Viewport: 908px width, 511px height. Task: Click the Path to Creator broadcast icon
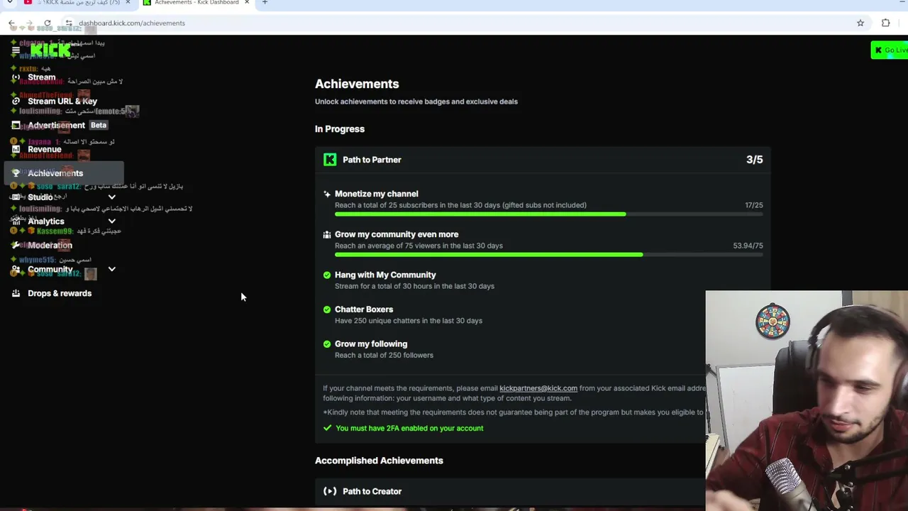point(330,491)
